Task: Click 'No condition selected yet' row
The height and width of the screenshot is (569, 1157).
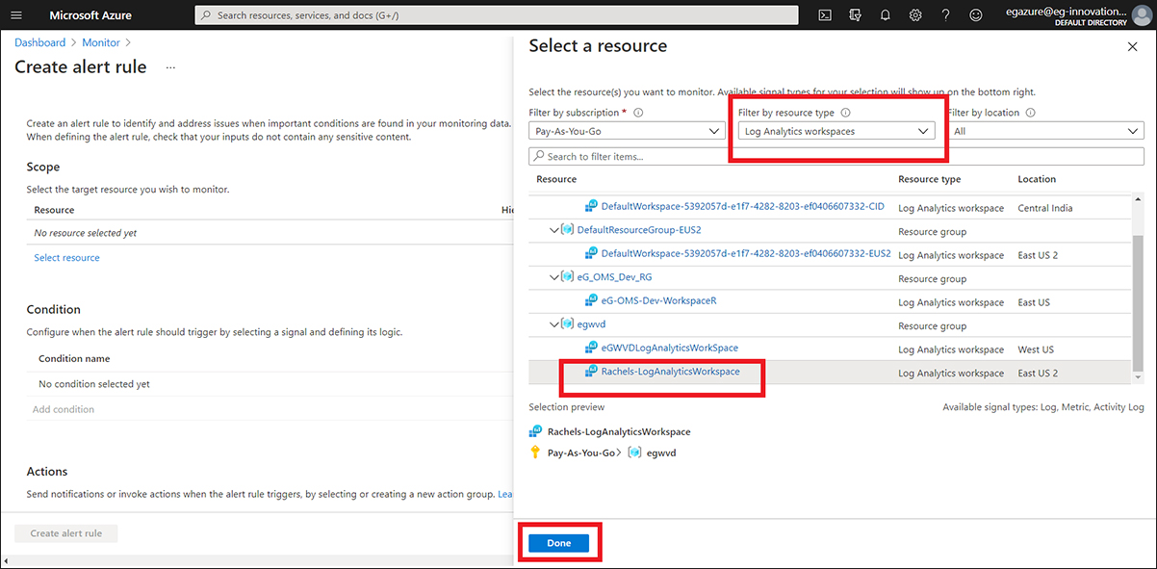Action: (x=270, y=384)
